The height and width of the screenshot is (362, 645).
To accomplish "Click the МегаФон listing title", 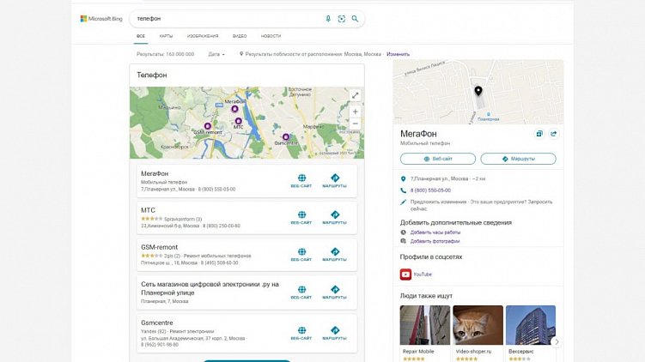I will tap(155, 174).
